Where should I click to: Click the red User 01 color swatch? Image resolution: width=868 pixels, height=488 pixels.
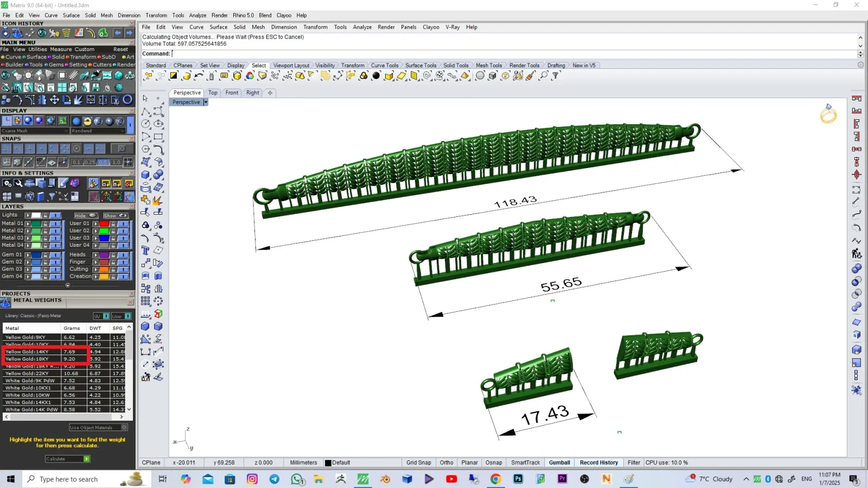point(104,223)
